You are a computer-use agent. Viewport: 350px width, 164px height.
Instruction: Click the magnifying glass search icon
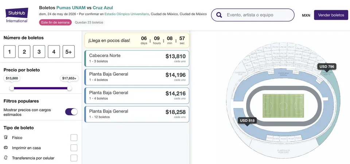click(219, 15)
